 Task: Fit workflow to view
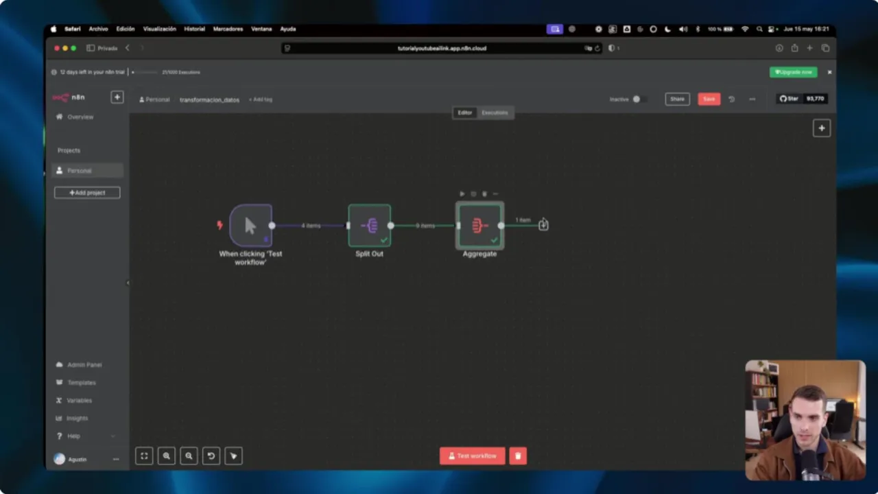(x=144, y=456)
